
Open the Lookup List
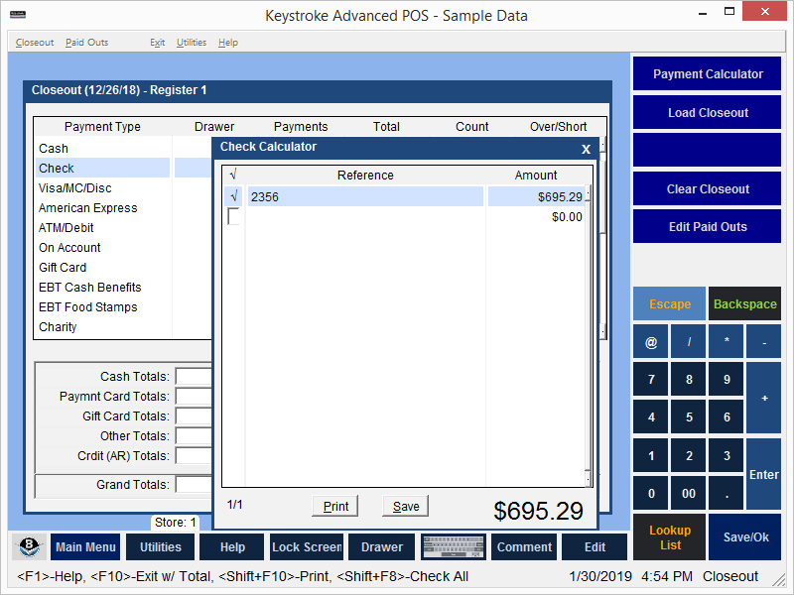pyautogui.click(x=670, y=537)
